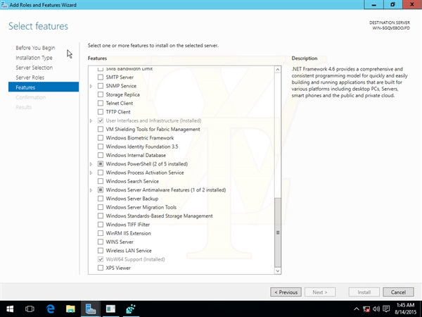
Task: Show hidden system tray icons
Action: (x=357, y=309)
